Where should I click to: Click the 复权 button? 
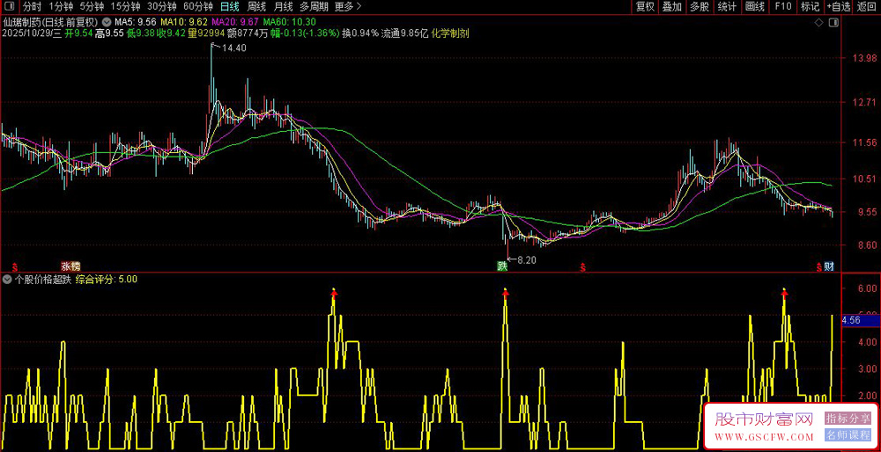(x=645, y=6)
